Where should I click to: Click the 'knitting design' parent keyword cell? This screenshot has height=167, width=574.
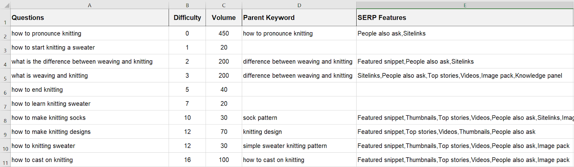299,132
